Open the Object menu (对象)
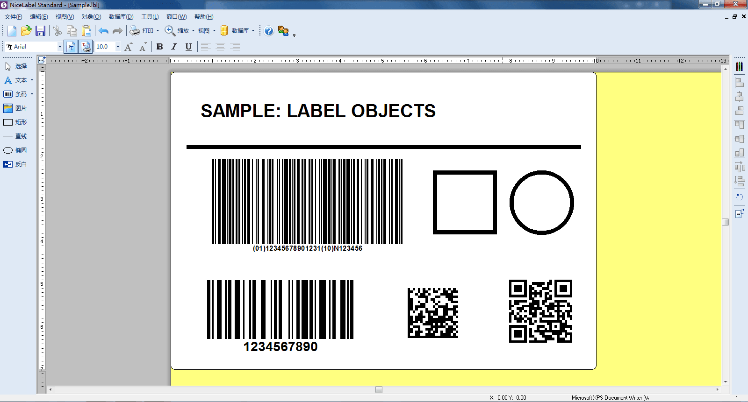Screen dimensions: 748x402 click(x=91, y=17)
